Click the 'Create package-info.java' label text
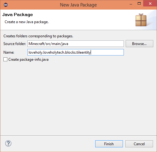The width and height of the screenshot is (157, 152). (x=28, y=60)
